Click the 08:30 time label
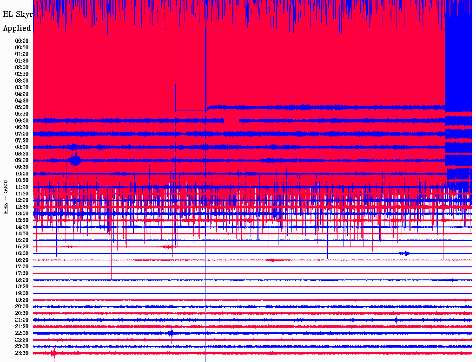The image size is (476, 362). coord(22,154)
